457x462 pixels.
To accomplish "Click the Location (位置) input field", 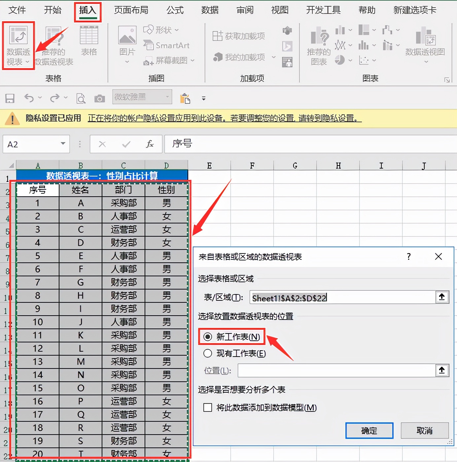I will [336, 370].
